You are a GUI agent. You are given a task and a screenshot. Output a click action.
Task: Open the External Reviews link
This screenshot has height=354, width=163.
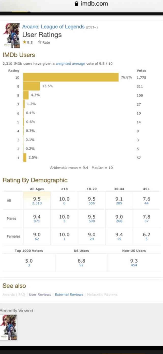[69, 295]
